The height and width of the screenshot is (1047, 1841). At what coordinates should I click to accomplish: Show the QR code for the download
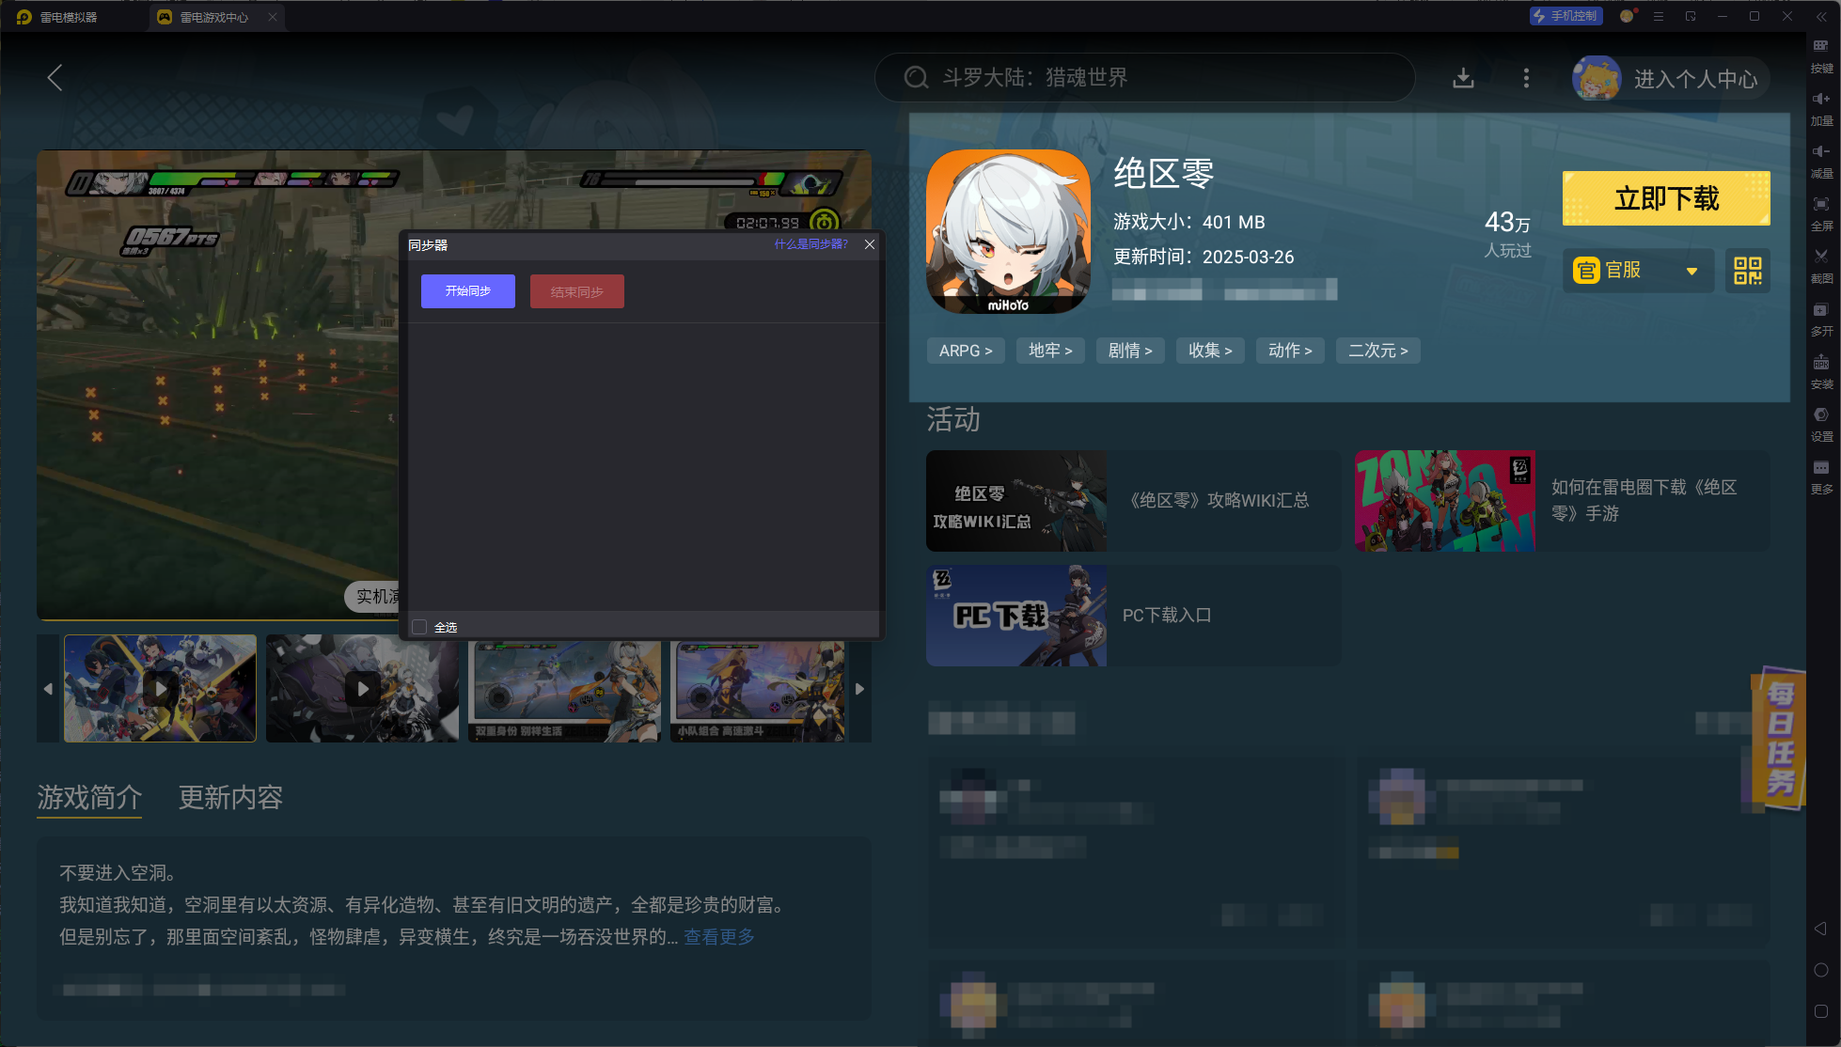1748,271
